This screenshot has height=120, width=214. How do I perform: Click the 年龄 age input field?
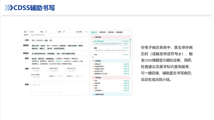[50, 32]
